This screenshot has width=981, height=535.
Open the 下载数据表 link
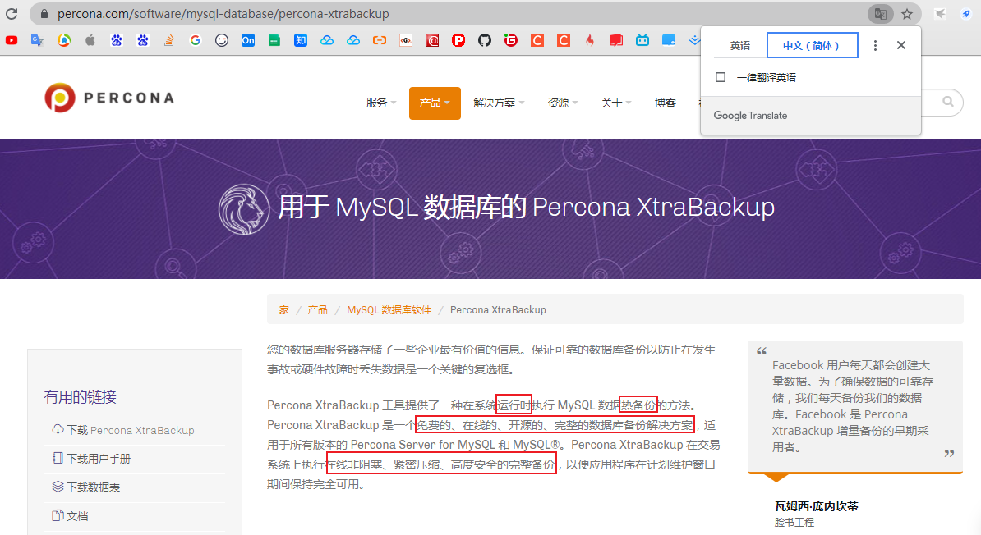click(x=86, y=487)
